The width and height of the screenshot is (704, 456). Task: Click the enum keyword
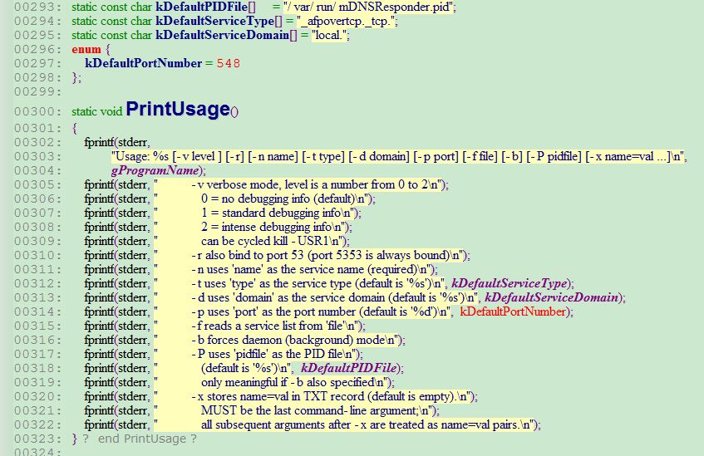click(86, 49)
